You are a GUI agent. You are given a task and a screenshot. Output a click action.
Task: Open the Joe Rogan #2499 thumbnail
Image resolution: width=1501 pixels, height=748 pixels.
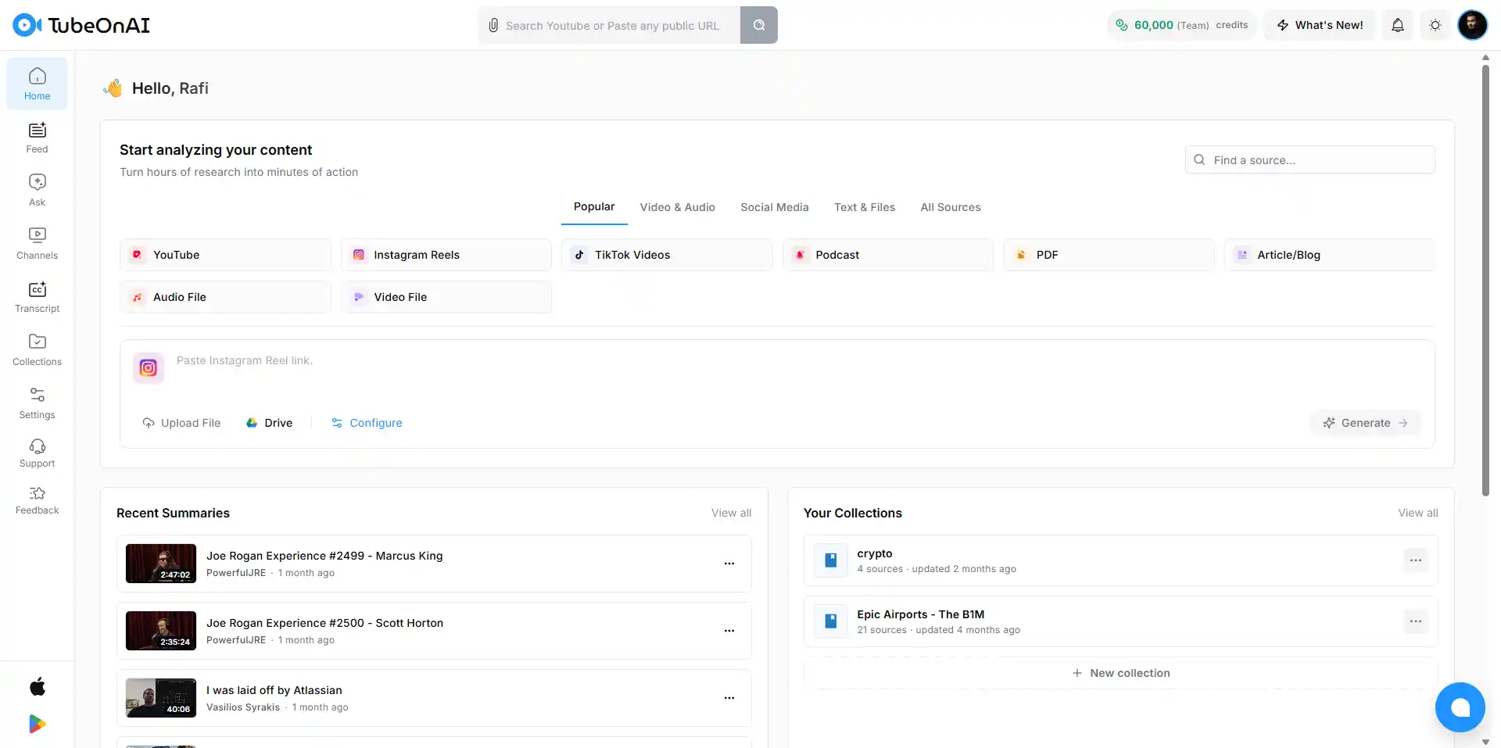coord(161,564)
